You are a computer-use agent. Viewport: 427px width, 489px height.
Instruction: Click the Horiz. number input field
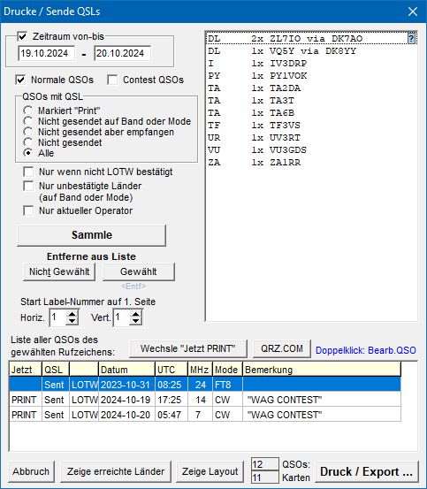[58, 317]
